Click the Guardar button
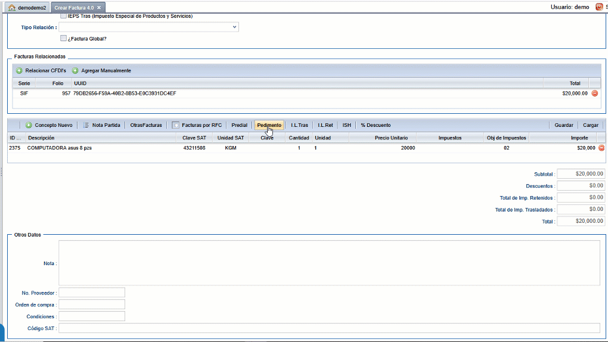608x342 pixels. pyautogui.click(x=563, y=125)
